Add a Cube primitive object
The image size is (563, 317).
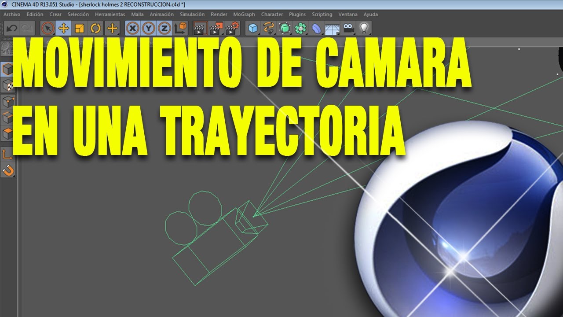(253, 29)
